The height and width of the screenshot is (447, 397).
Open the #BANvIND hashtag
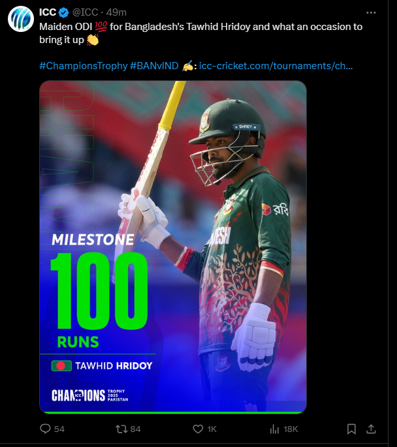(154, 66)
